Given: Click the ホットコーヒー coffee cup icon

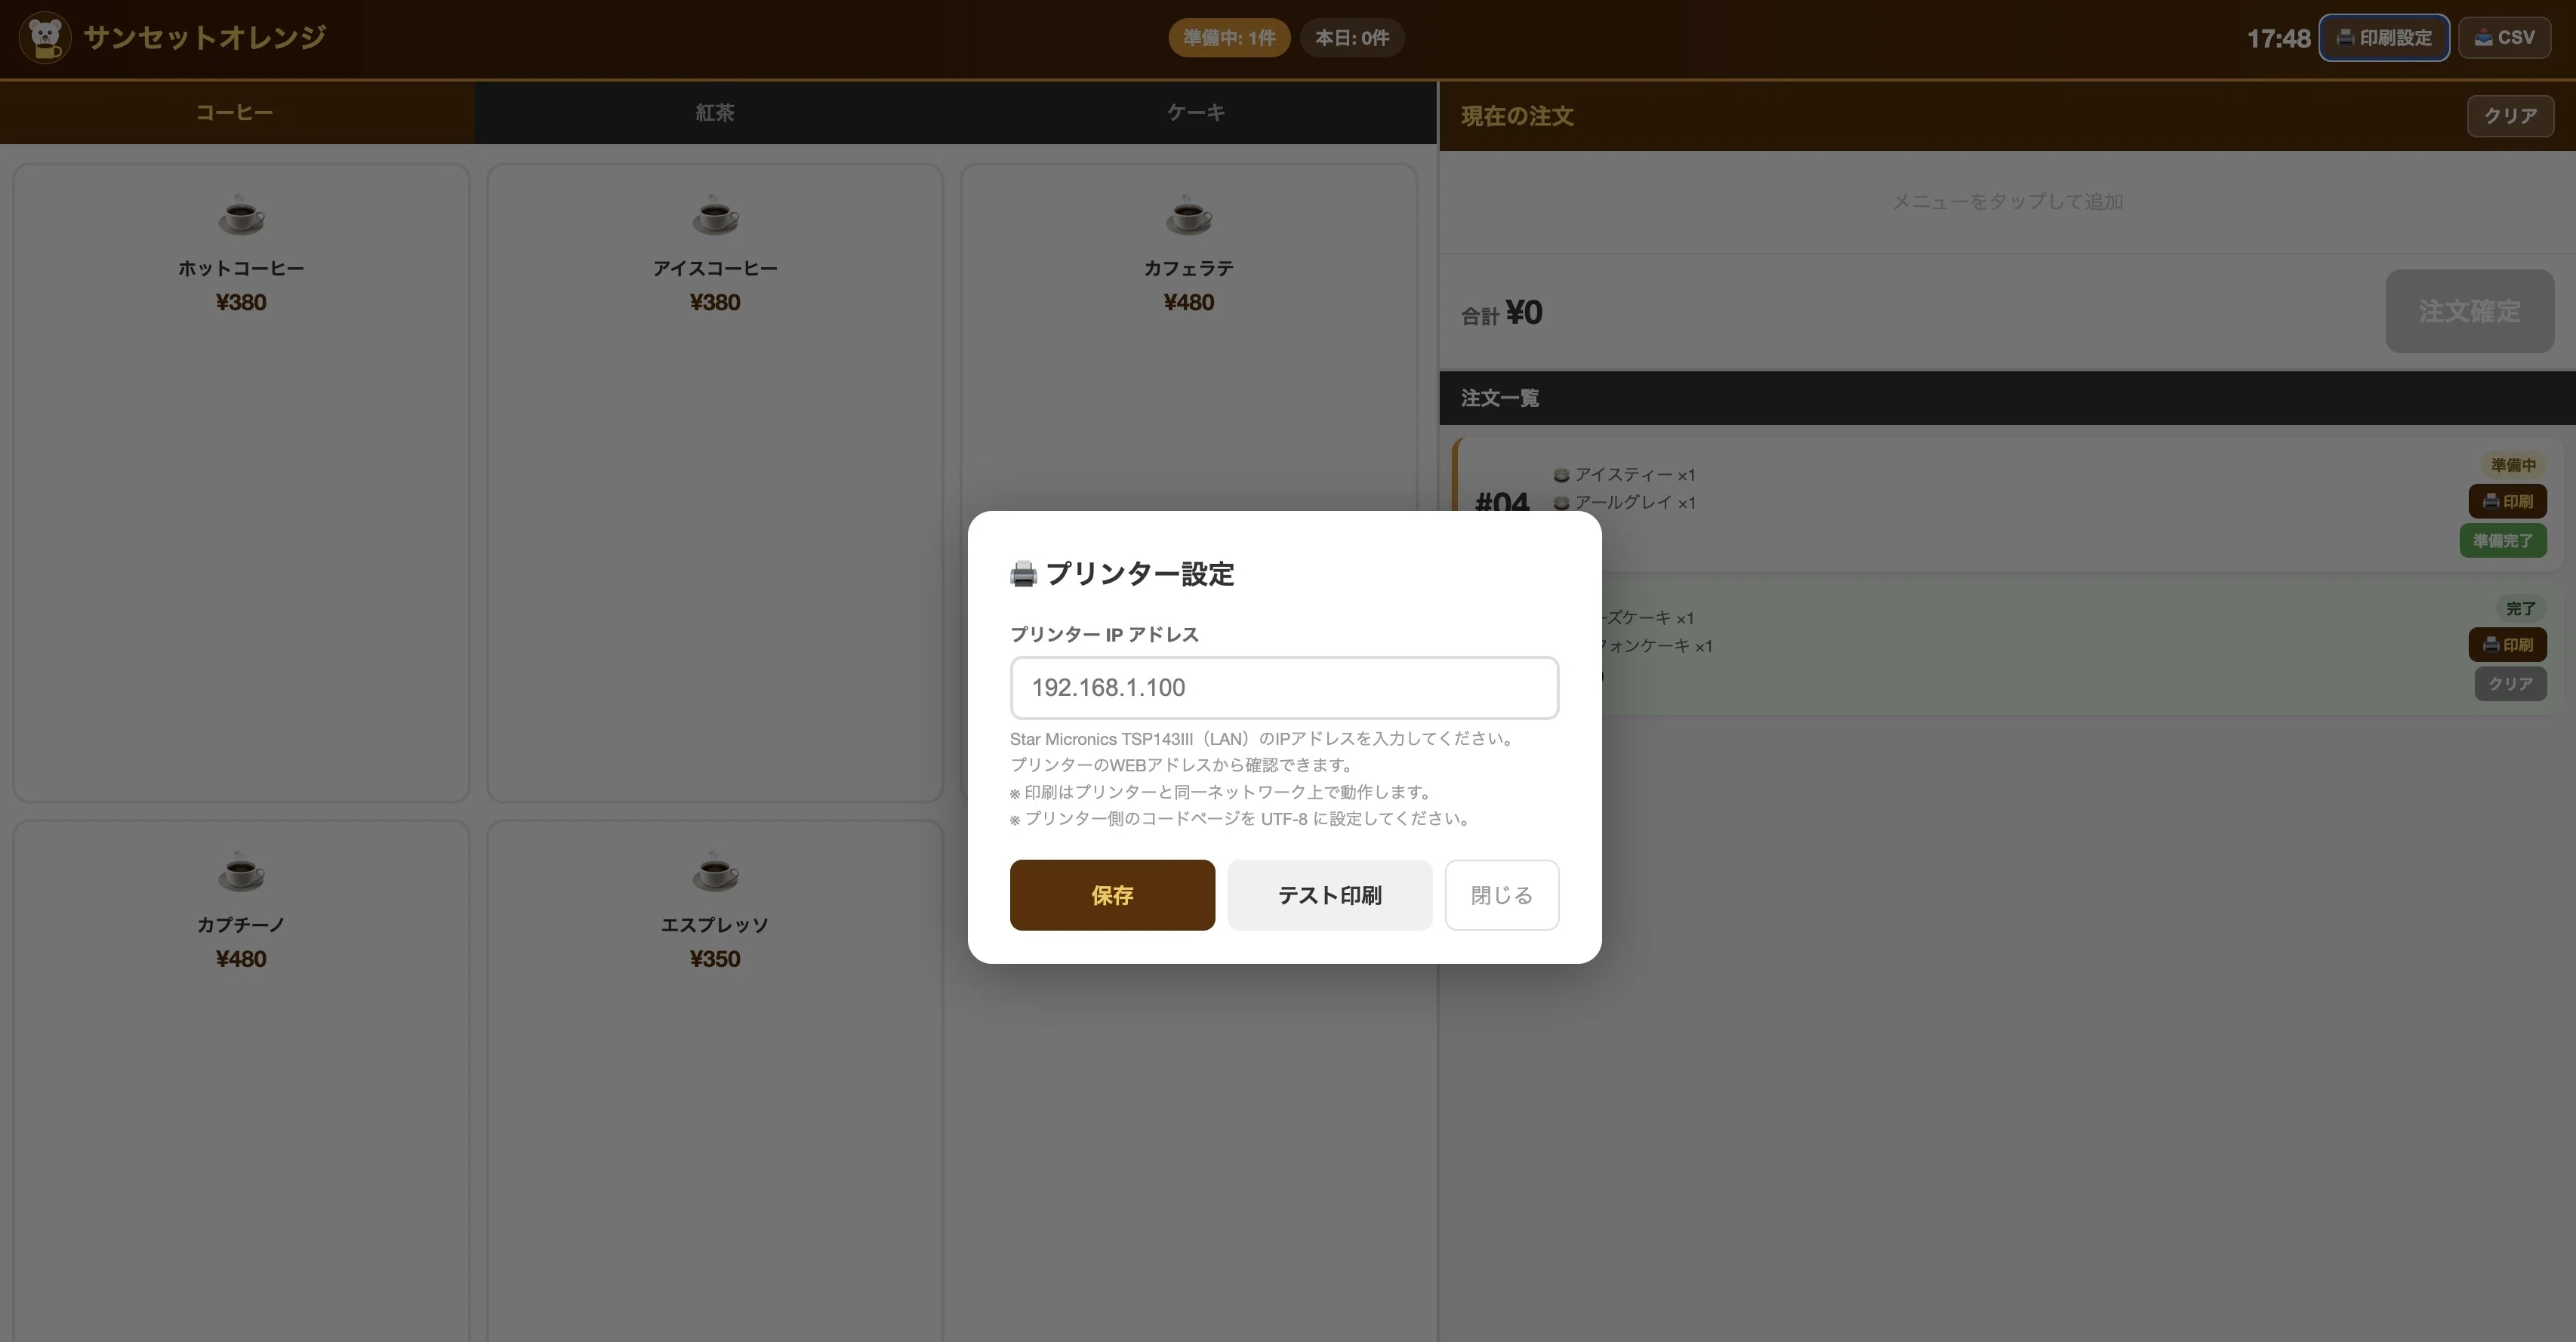Looking at the screenshot, I should (241, 214).
